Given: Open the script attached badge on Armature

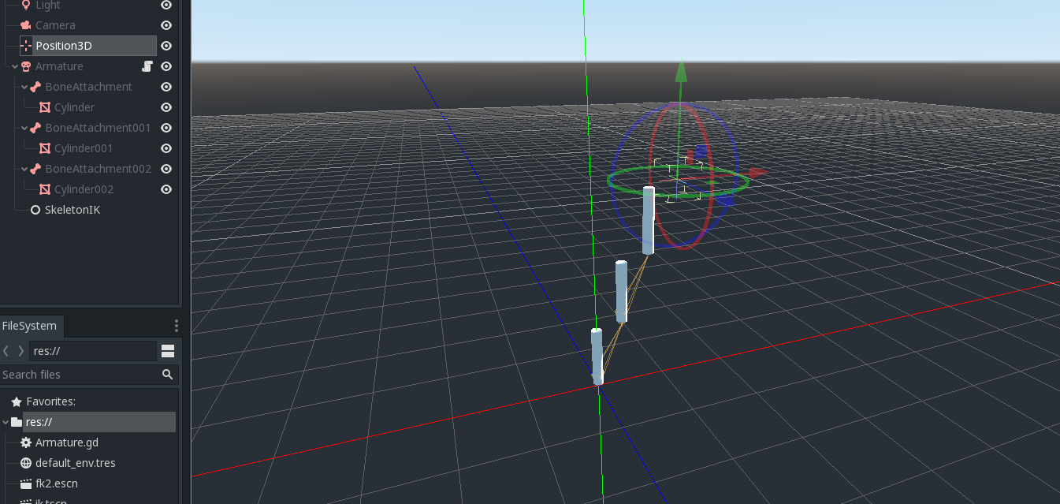Looking at the screenshot, I should (147, 65).
